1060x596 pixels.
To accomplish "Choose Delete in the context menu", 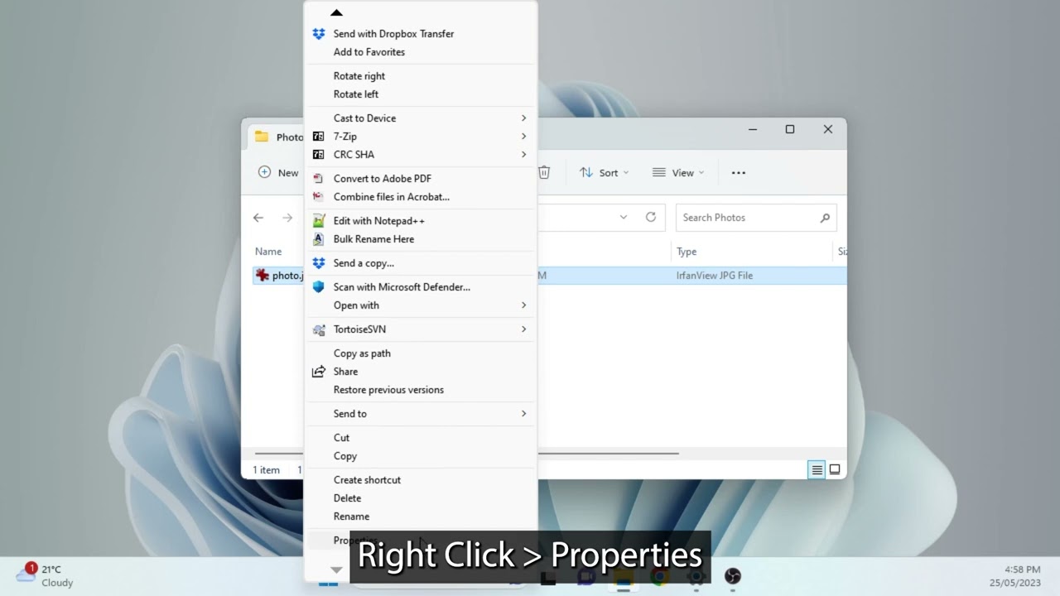I will 421,498.
